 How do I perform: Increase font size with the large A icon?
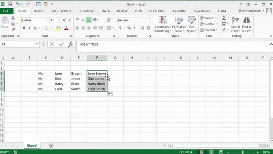[x=64, y=20]
